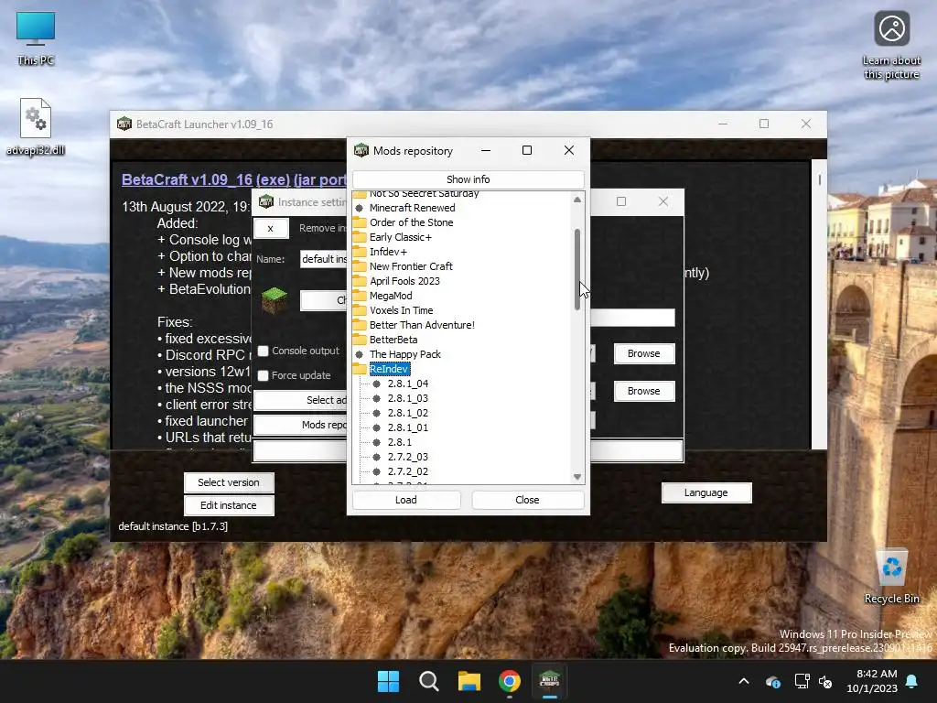Click the BetterBeta folder icon
Screen dimensions: 937x703
click(x=359, y=340)
